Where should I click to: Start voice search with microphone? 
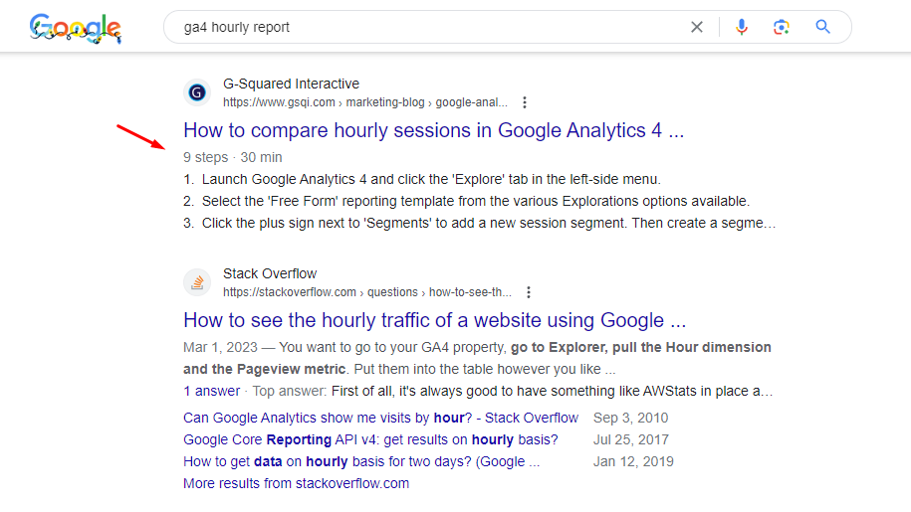point(741,27)
